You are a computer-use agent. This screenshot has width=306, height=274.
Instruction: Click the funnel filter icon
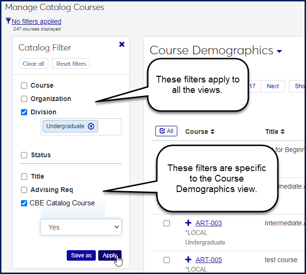pos(8,21)
